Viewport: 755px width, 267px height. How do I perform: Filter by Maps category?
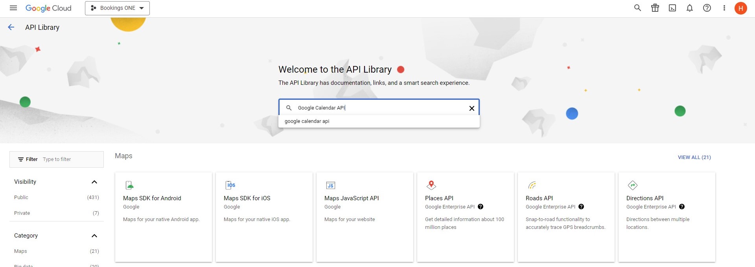[x=20, y=251]
